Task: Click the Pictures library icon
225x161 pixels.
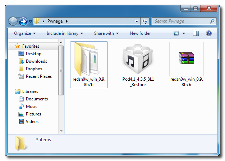Action: (21, 114)
